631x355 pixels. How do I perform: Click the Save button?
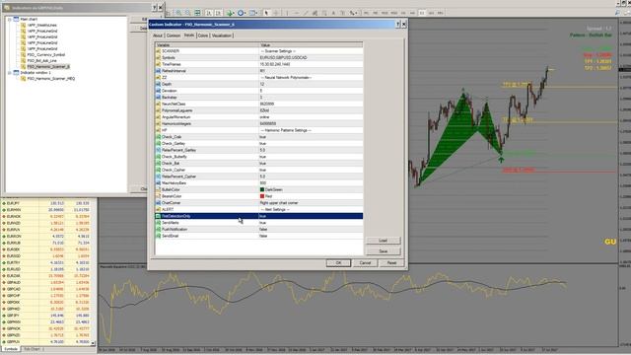[x=384, y=251]
